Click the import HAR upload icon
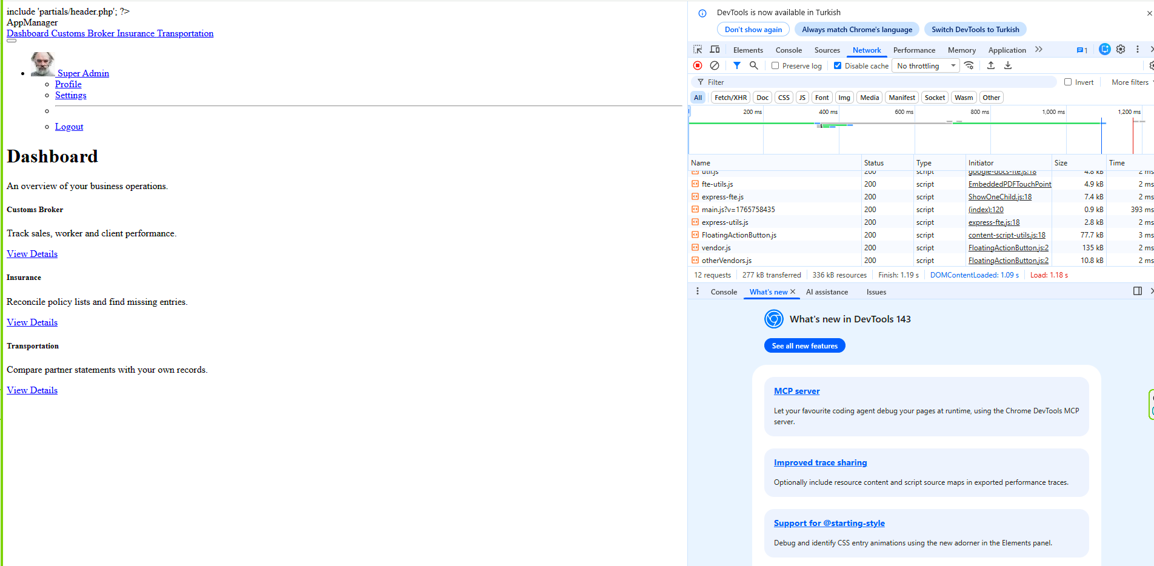This screenshot has height=566, width=1154. [991, 65]
